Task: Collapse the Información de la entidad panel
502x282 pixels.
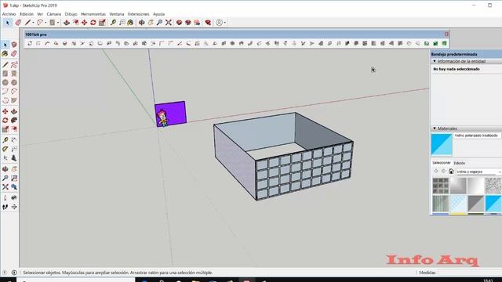Action: coord(435,61)
